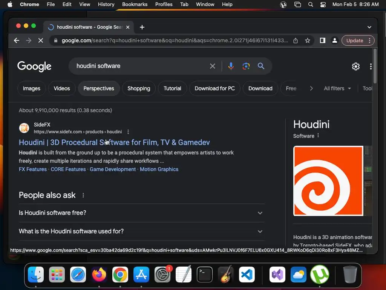Screen dimensions: 386x290
Task: Launch Safari from the Dock
Action: tap(78, 275)
